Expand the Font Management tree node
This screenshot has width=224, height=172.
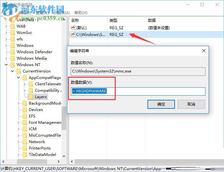(19, 123)
